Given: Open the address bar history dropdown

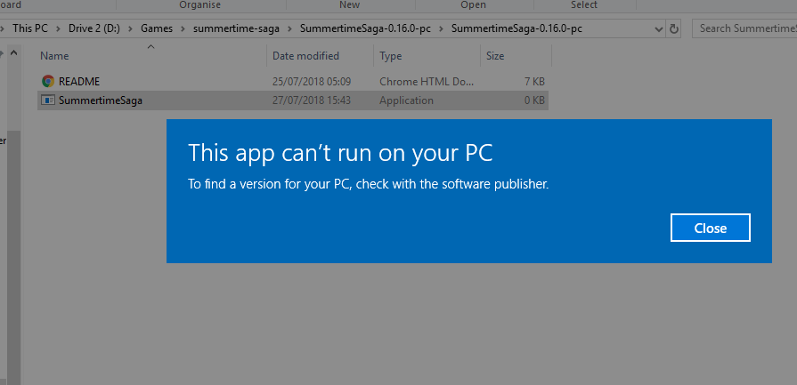Looking at the screenshot, I should click(659, 28).
